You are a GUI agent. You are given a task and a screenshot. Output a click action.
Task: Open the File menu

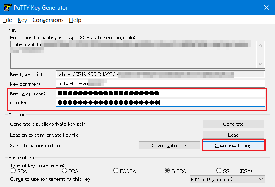[x=7, y=20]
